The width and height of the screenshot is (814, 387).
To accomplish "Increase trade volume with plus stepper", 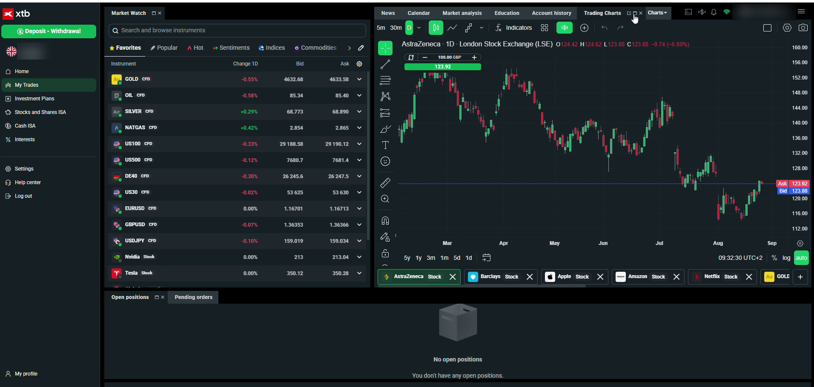I will point(474,57).
